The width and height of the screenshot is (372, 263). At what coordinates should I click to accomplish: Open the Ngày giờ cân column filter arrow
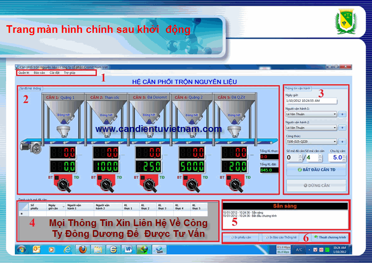[x=63, y=207]
